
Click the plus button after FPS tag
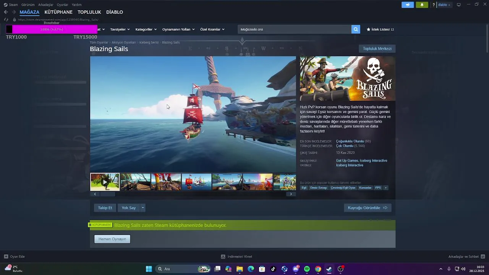point(386,188)
